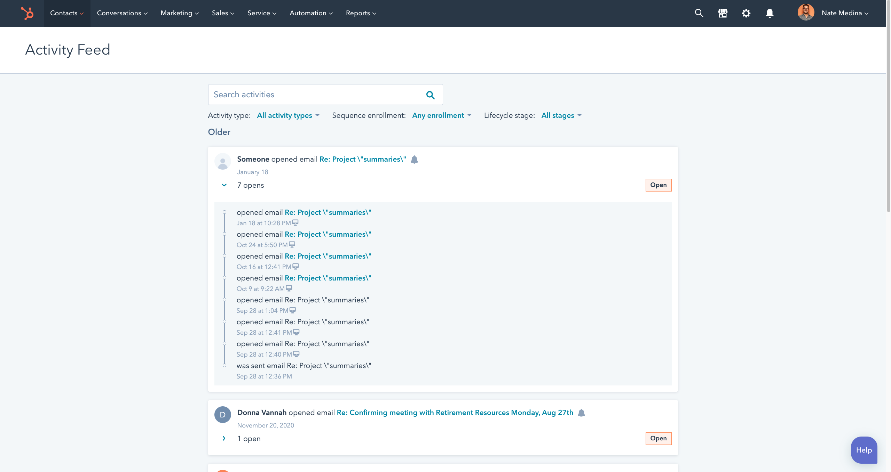Open Any enrollment filter dropdown
The width and height of the screenshot is (891, 472).
tap(441, 115)
